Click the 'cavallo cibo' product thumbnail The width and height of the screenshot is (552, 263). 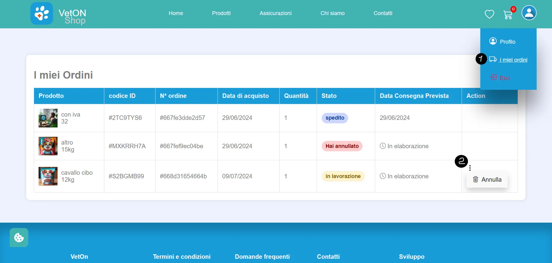pos(48,176)
